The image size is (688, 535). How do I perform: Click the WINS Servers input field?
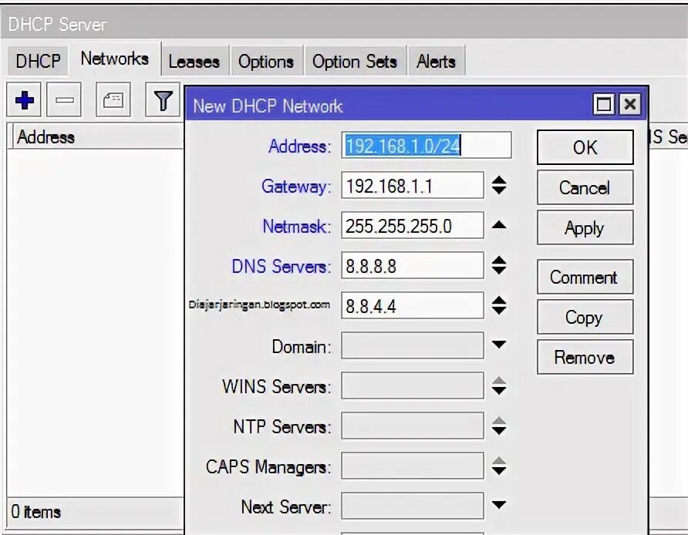[x=413, y=386]
